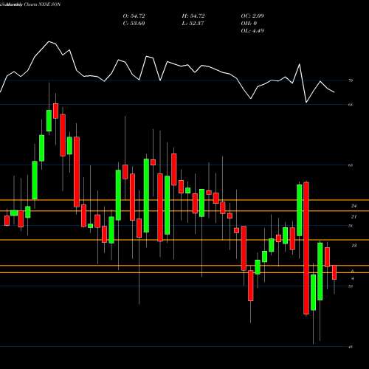The height and width of the screenshot is (369, 369).
Task: Click the '58' price axis label
Action: pyautogui.click(x=351, y=226)
